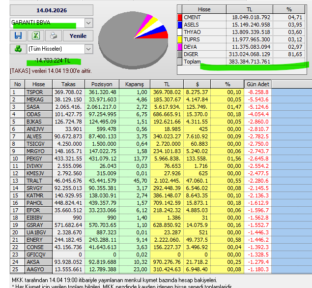The image size is (312, 288).
Task: Click the Yenile refresh button
Action: point(78,36)
